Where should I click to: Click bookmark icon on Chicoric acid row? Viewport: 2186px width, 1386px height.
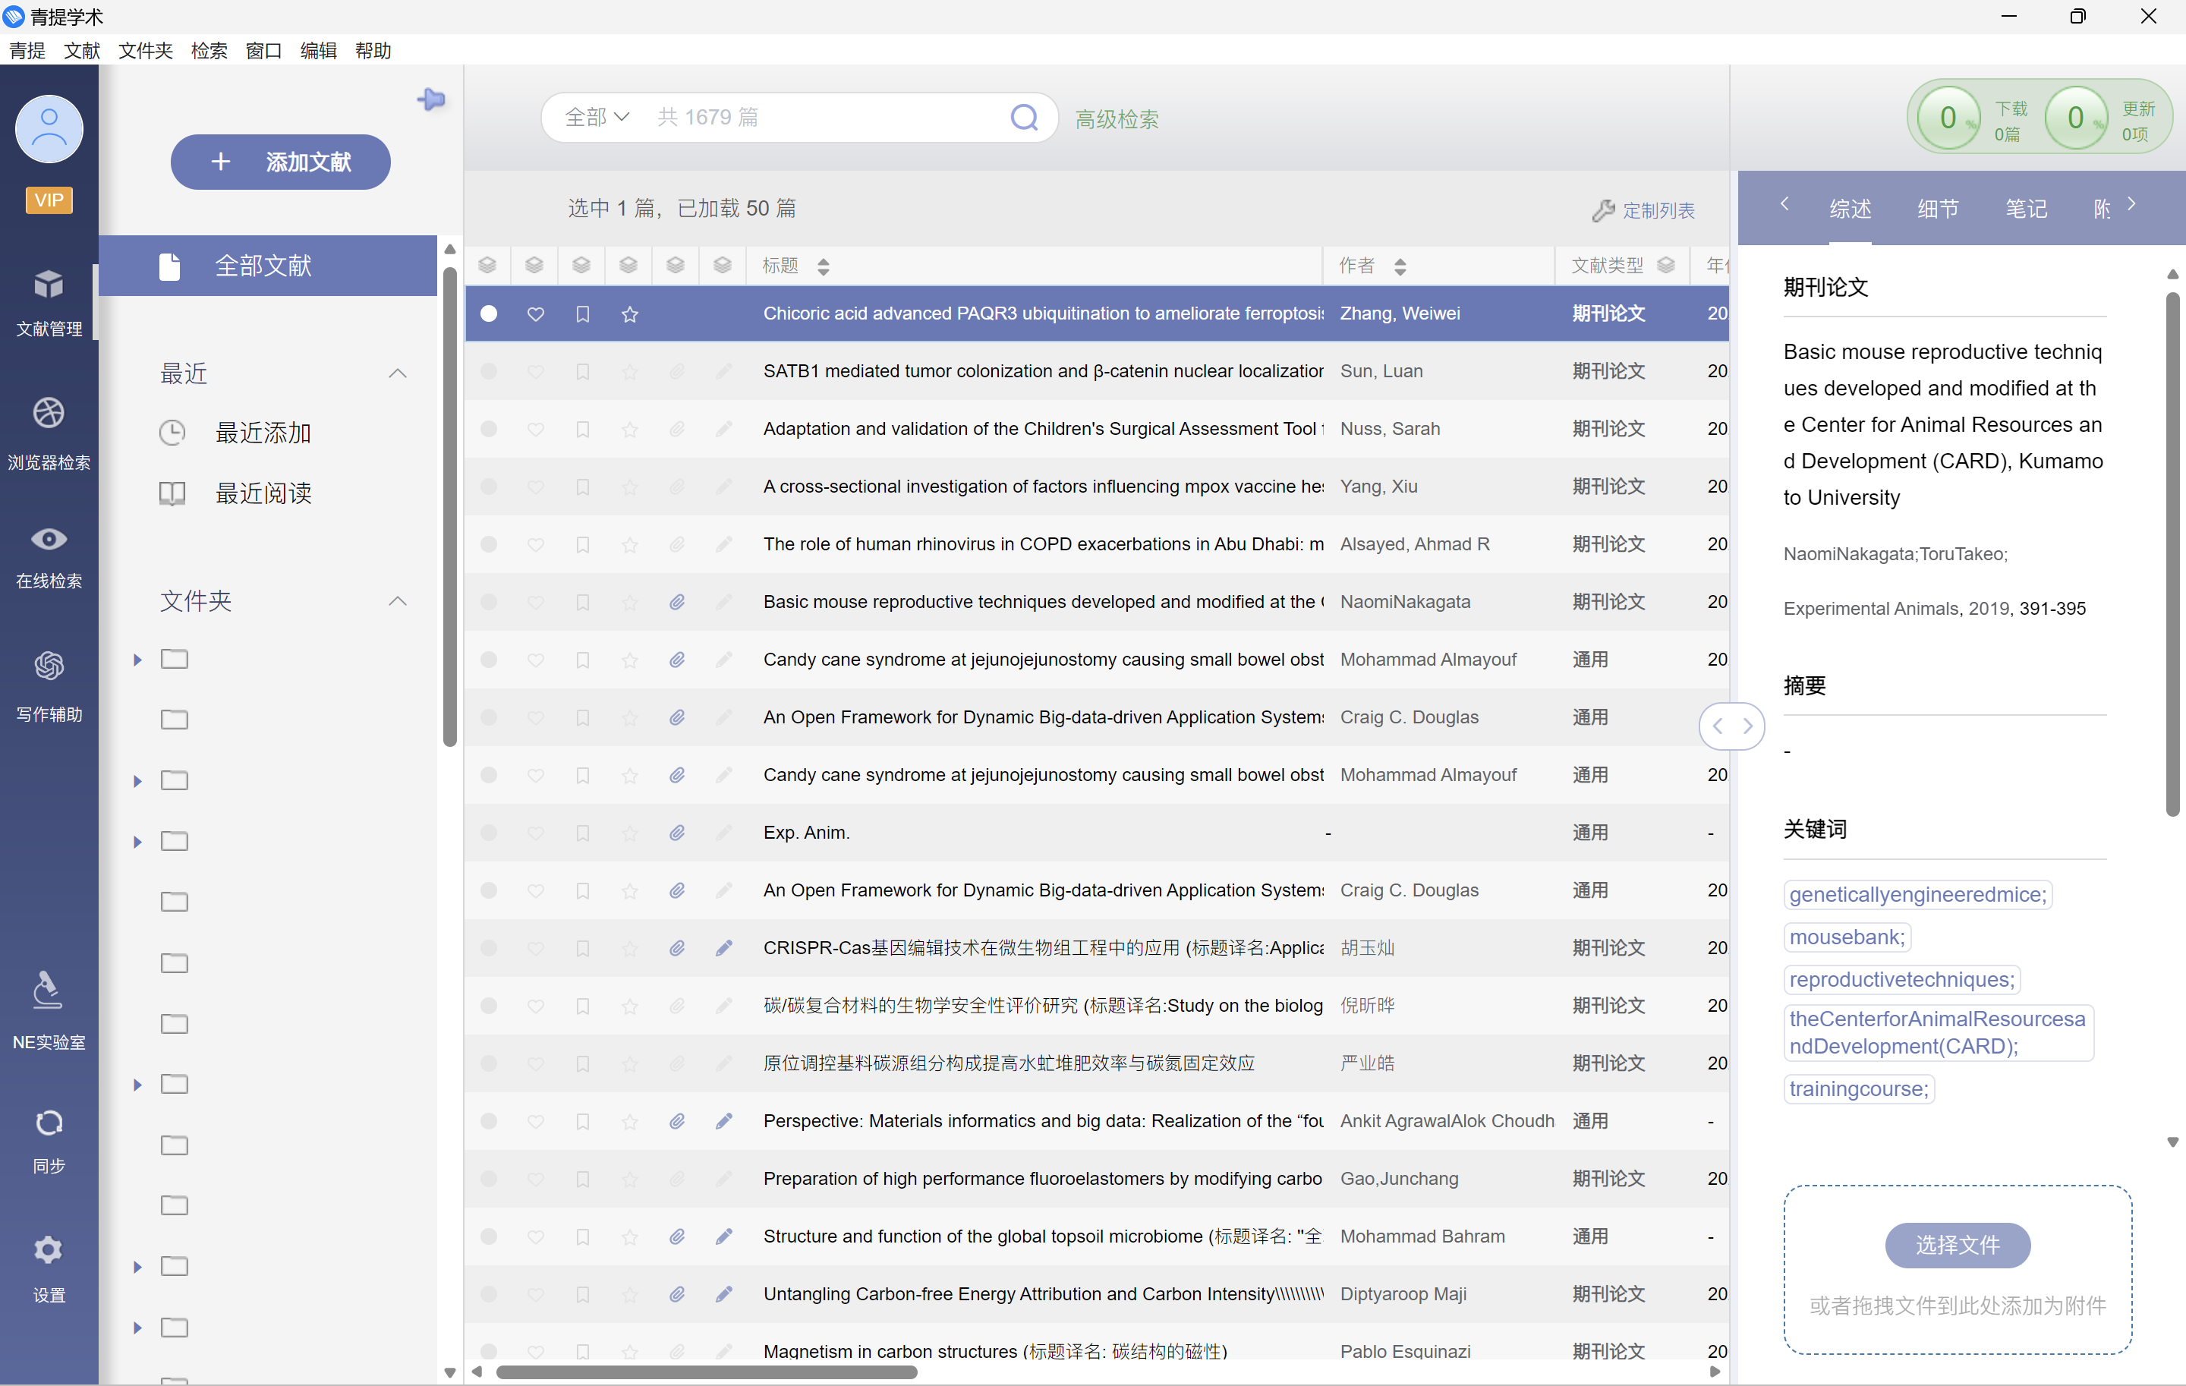(x=583, y=314)
